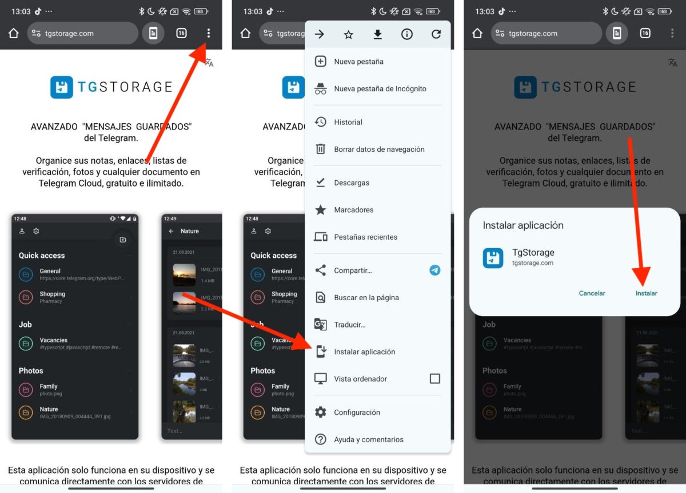Tap 'Quick access' heading in left phone preview
This screenshot has width=686, height=493.
pyautogui.click(x=42, y=256)
